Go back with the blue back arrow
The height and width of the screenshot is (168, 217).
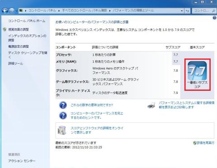point(5,11)
